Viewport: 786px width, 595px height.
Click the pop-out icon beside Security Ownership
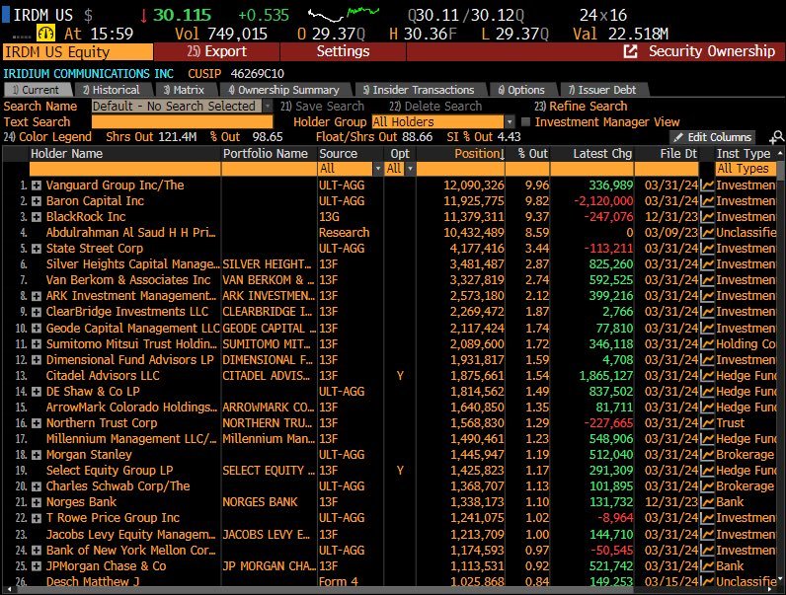pyautogui.click(x=630, y=51)
